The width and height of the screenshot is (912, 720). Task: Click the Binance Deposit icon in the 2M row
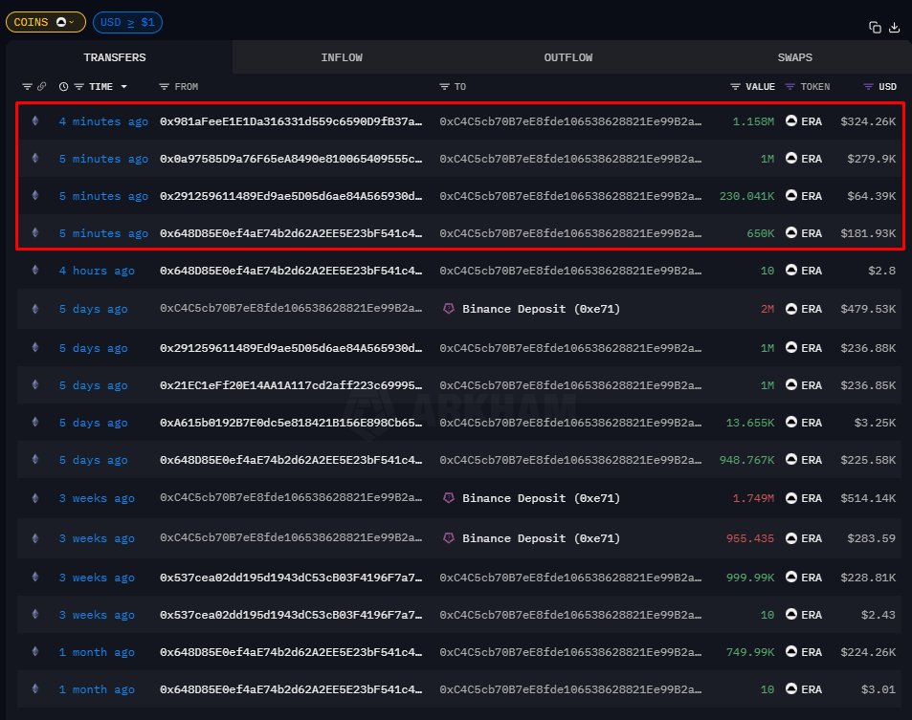(x=448, y=309)
